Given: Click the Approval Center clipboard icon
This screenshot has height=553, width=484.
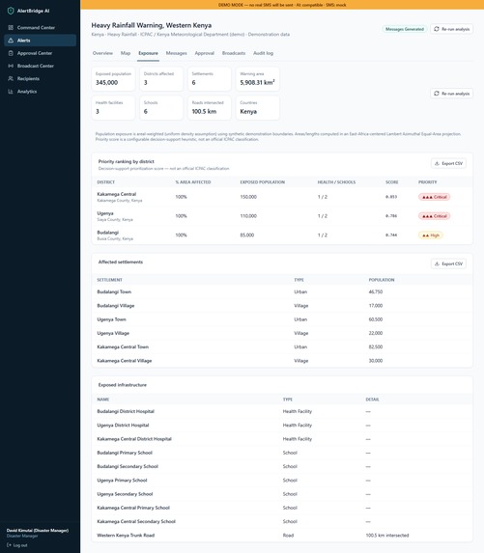Looking at the screenshot, I should [11, 53].
